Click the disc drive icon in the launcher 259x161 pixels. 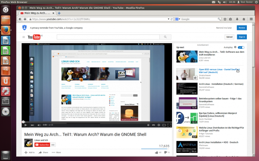[x=6, y=112]
